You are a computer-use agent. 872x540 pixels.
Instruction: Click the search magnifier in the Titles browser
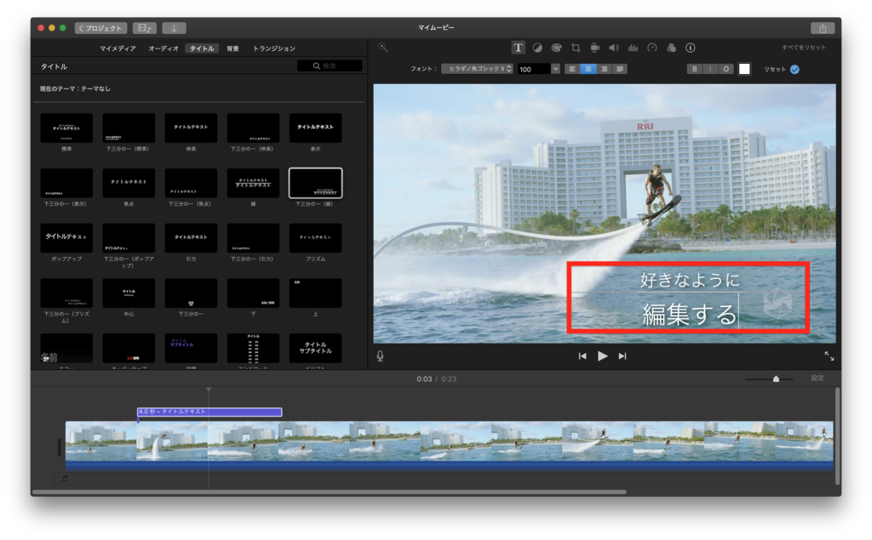click(x=317, y=65)
